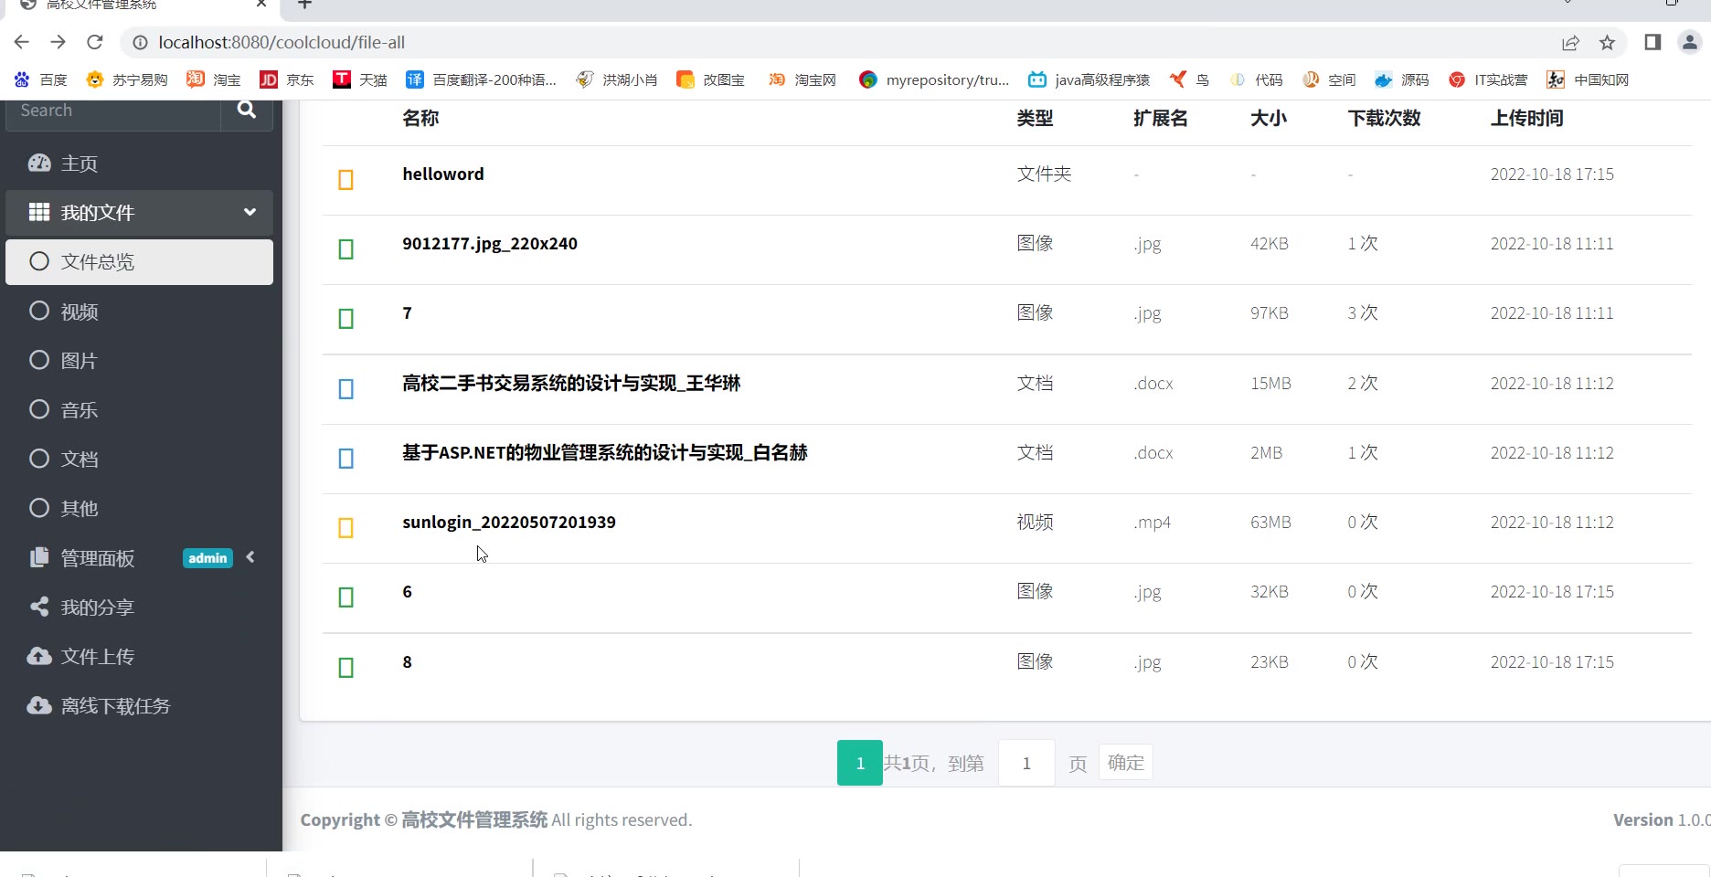Open the 主页 menu item

pyautogui.click(x=139, y=164)
